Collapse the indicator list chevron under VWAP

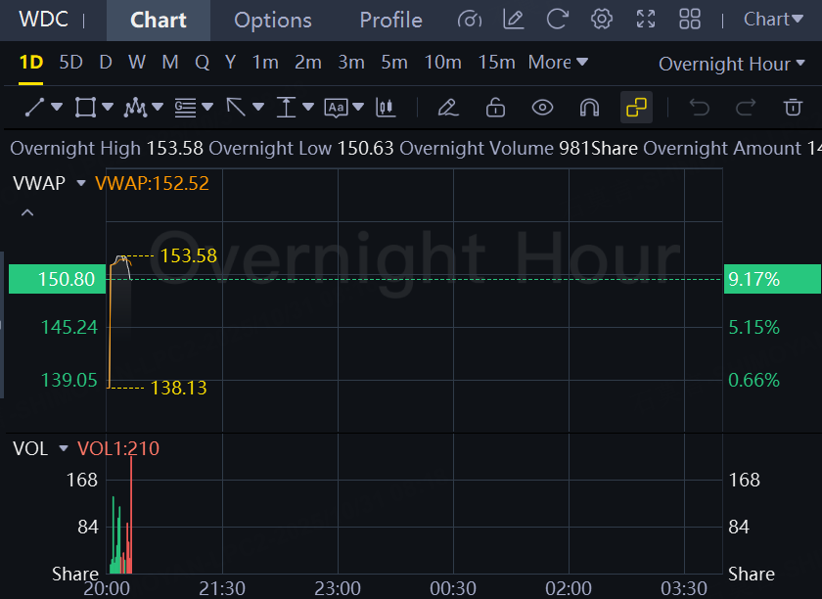[x=26, y=212]
